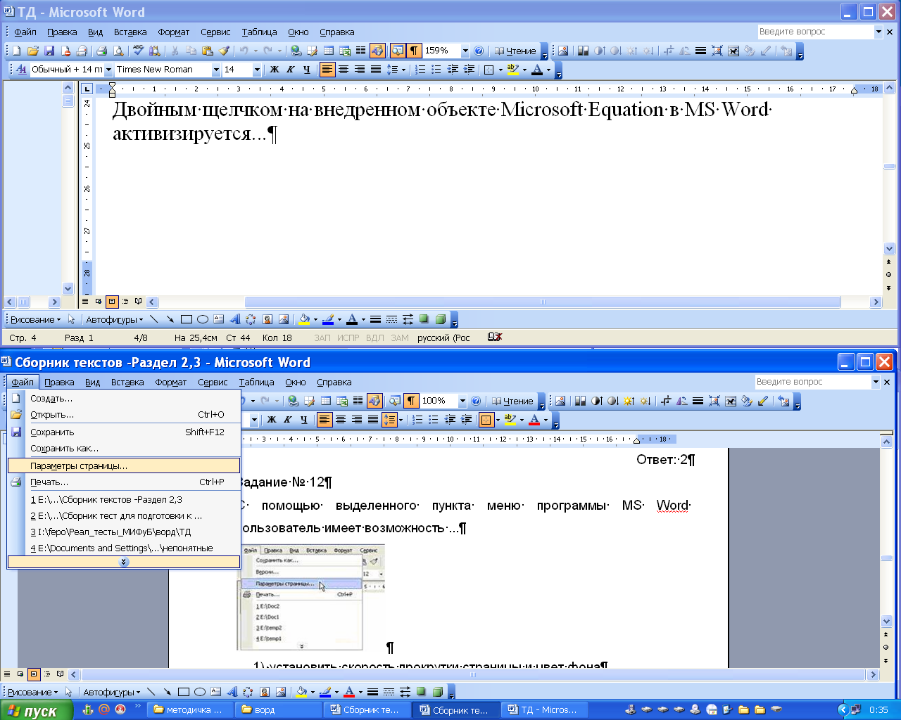Toggle Bold (Ж) in the Сборник formatting toolbar

[x=272, y=420]
